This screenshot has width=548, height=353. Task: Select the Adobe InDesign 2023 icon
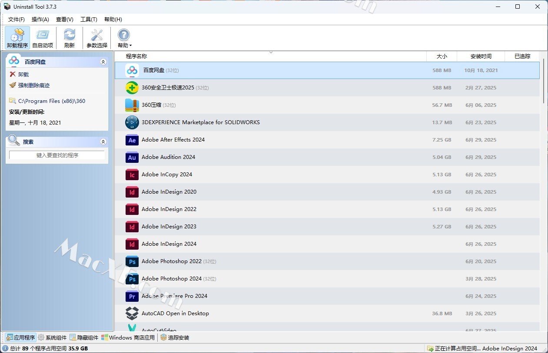tap(132, 227)
